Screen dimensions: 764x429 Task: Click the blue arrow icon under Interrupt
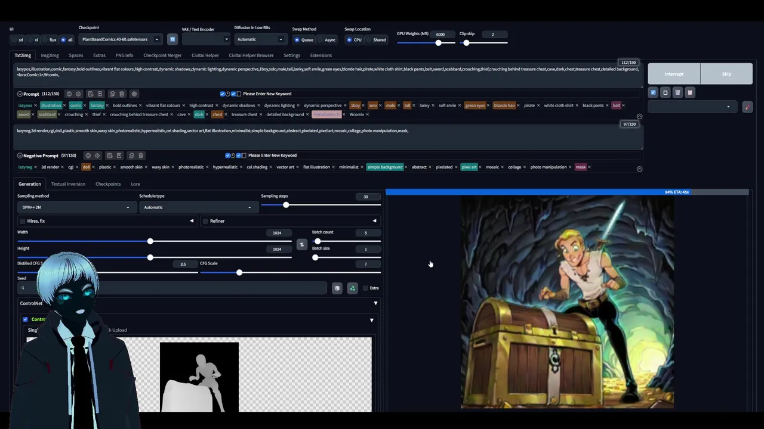[x=653, y=92]
